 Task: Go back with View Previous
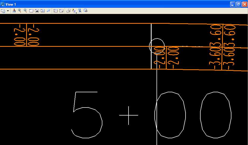pos(55,11)
